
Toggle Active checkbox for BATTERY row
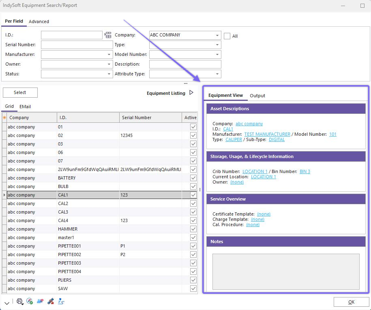click(x=193, y=178)
